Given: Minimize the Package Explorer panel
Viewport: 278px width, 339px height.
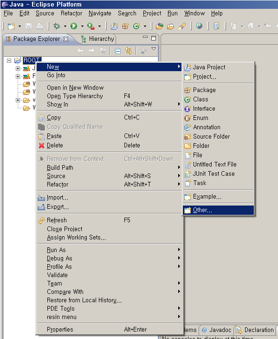Looking at the screenshot, I should click(x=145, y=37).
